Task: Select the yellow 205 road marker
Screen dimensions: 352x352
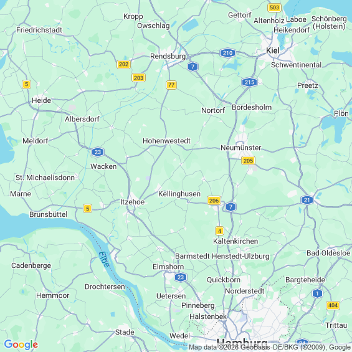Action: coord(248,161)
